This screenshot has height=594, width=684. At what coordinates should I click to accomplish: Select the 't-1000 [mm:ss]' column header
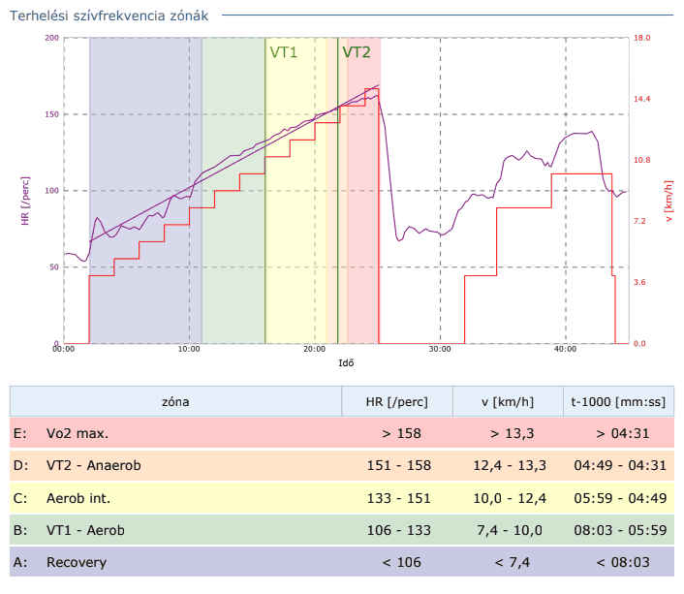[616, 400]
